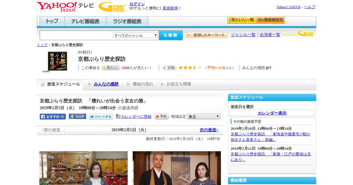Image resolution: width=353 pixels, height=185 pixels.
Task: Open My番組表設定 button
Action: point(270,20)
